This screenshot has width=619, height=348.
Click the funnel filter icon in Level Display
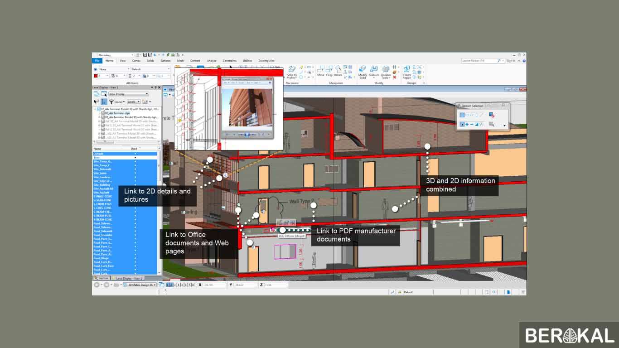tap(111, 102)
